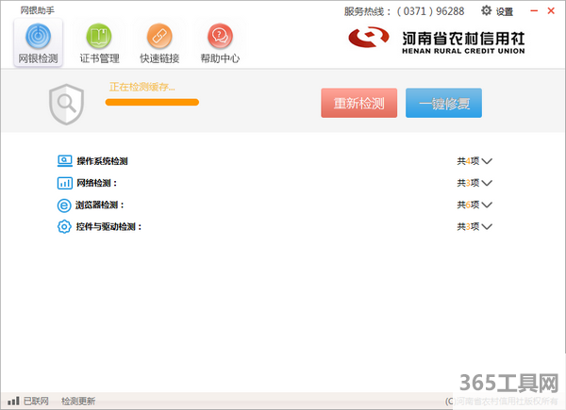The height and width of the screenshot is (410, 566).
Task: Click the monitor icon beside 操作系统检测
Action: (64, 161)
